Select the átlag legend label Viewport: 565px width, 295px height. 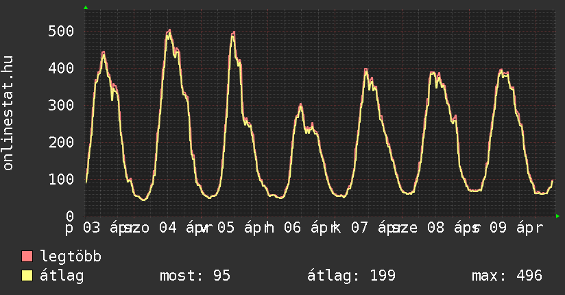point(62,276)
